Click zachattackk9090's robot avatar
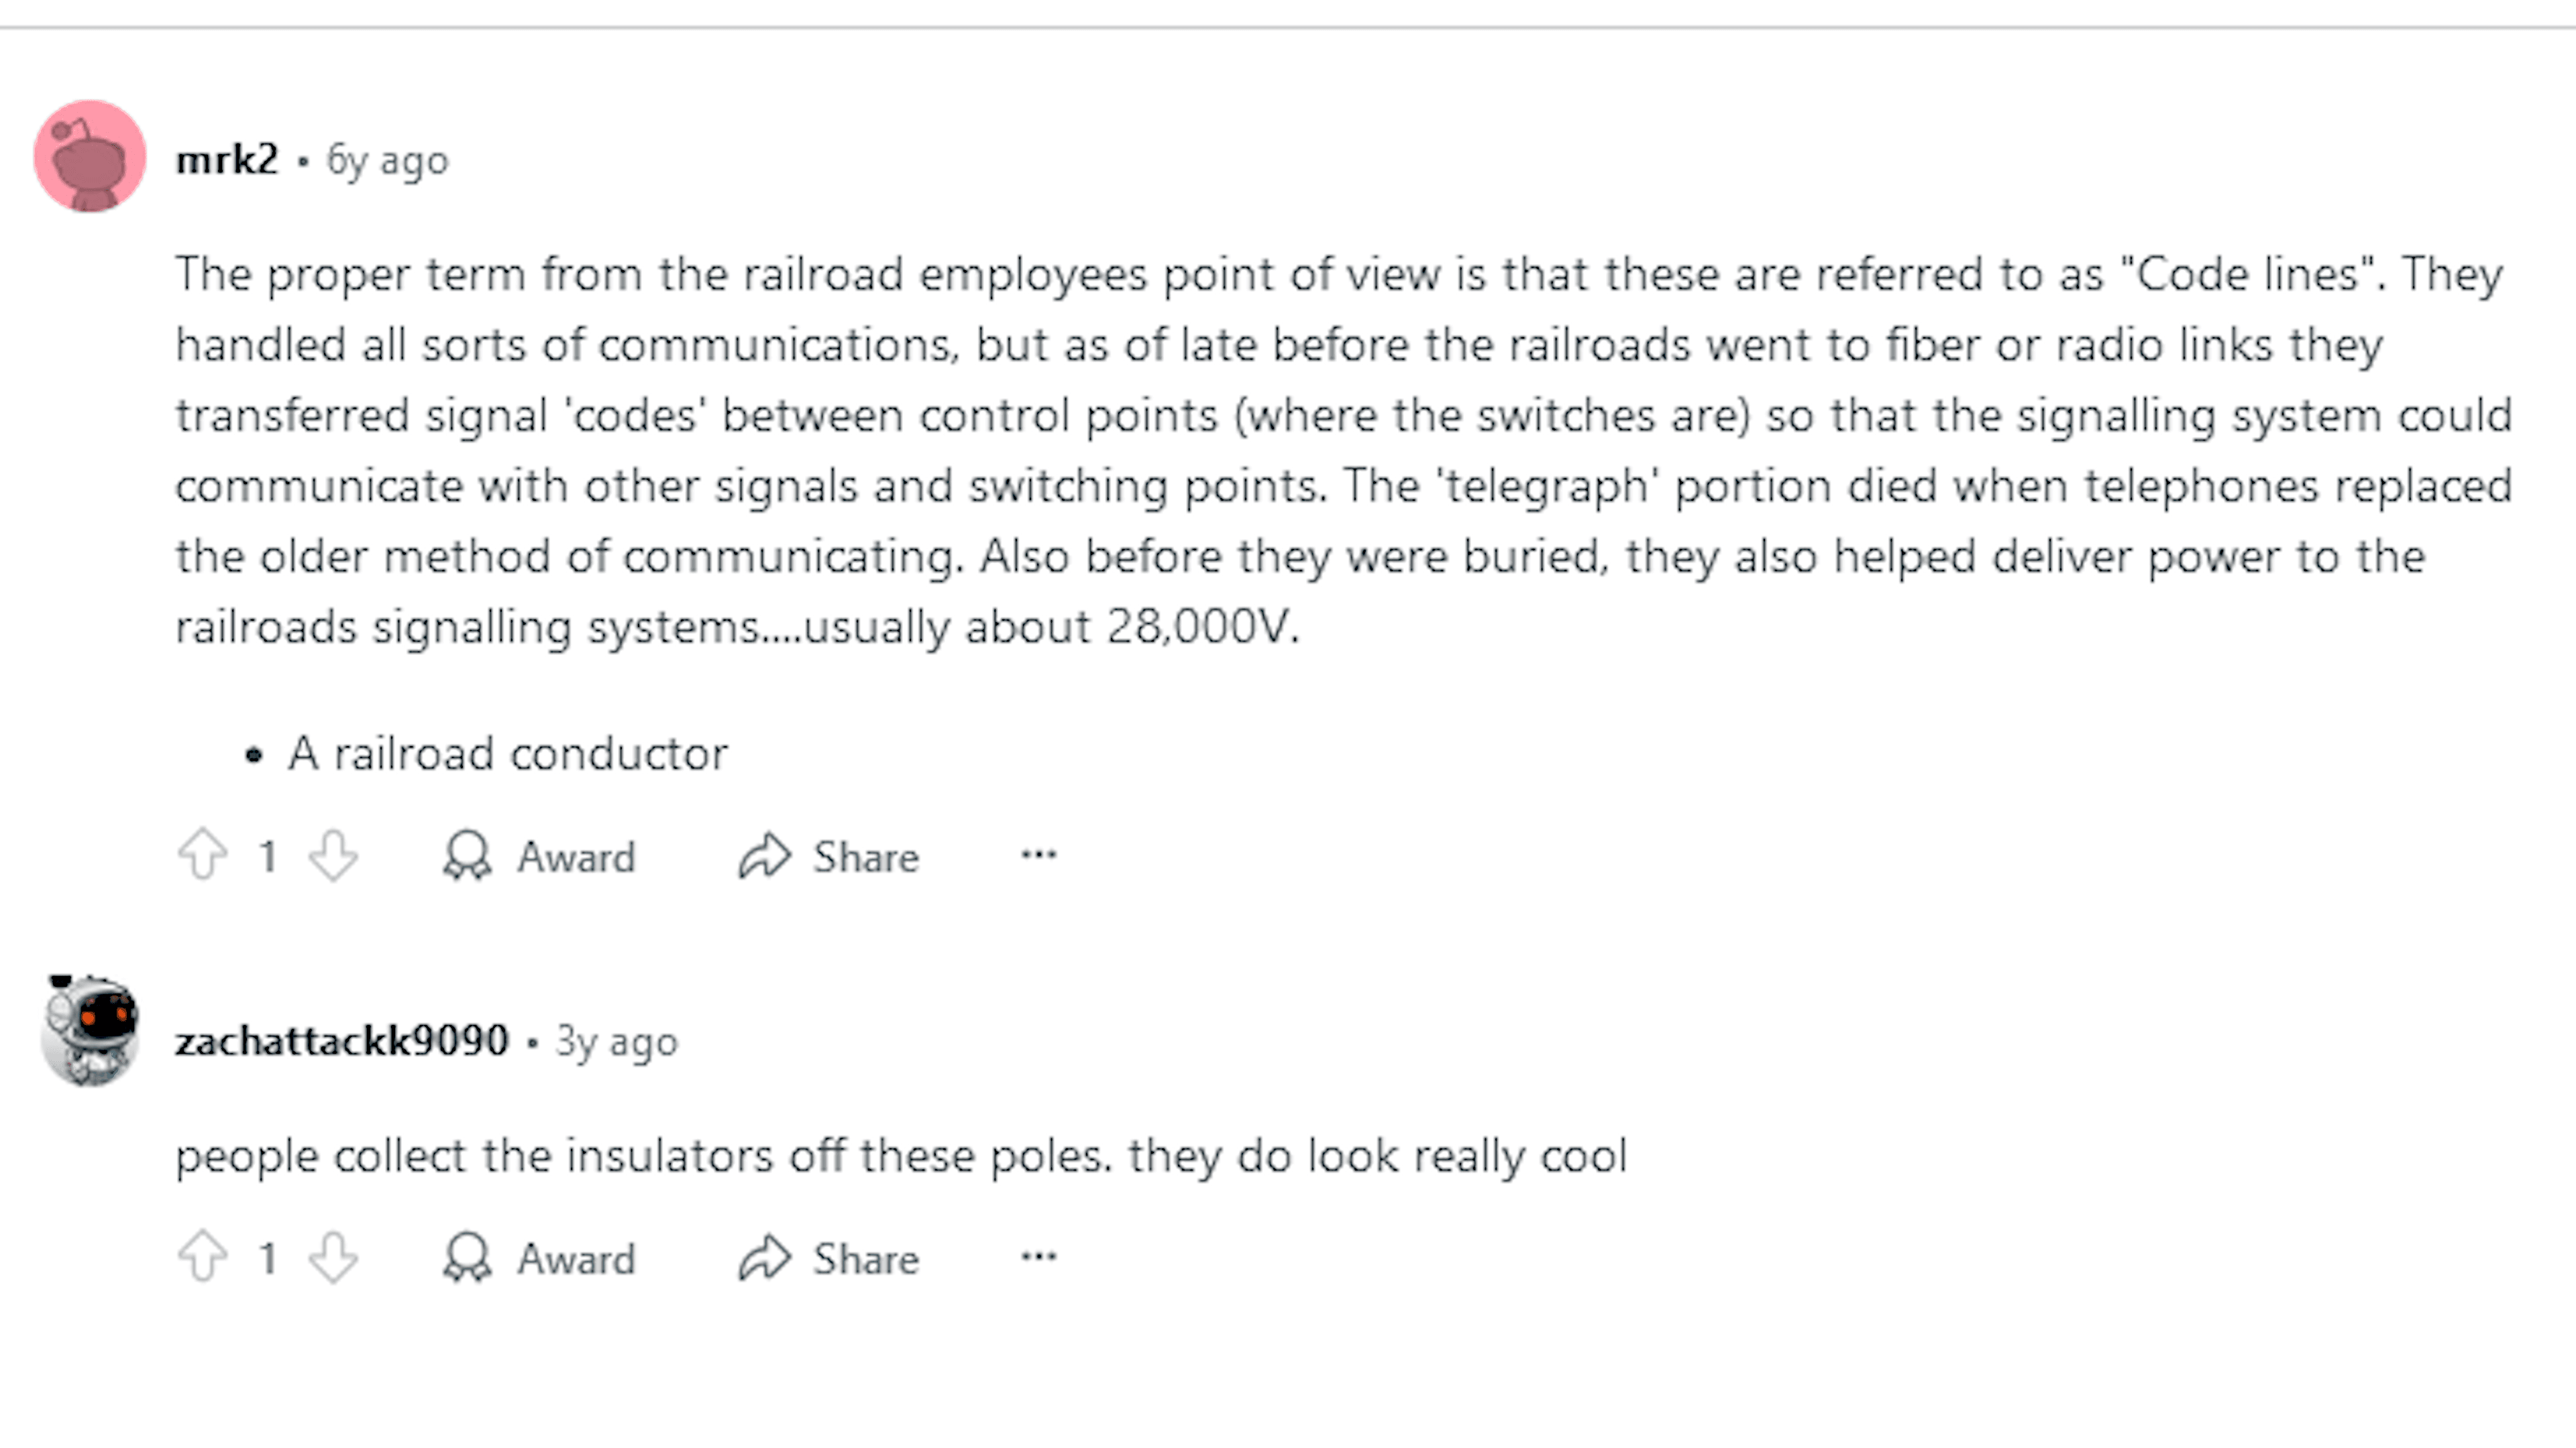Image resolution: width=2576 pixels, height=1448 pixels. coord(90,1031)
